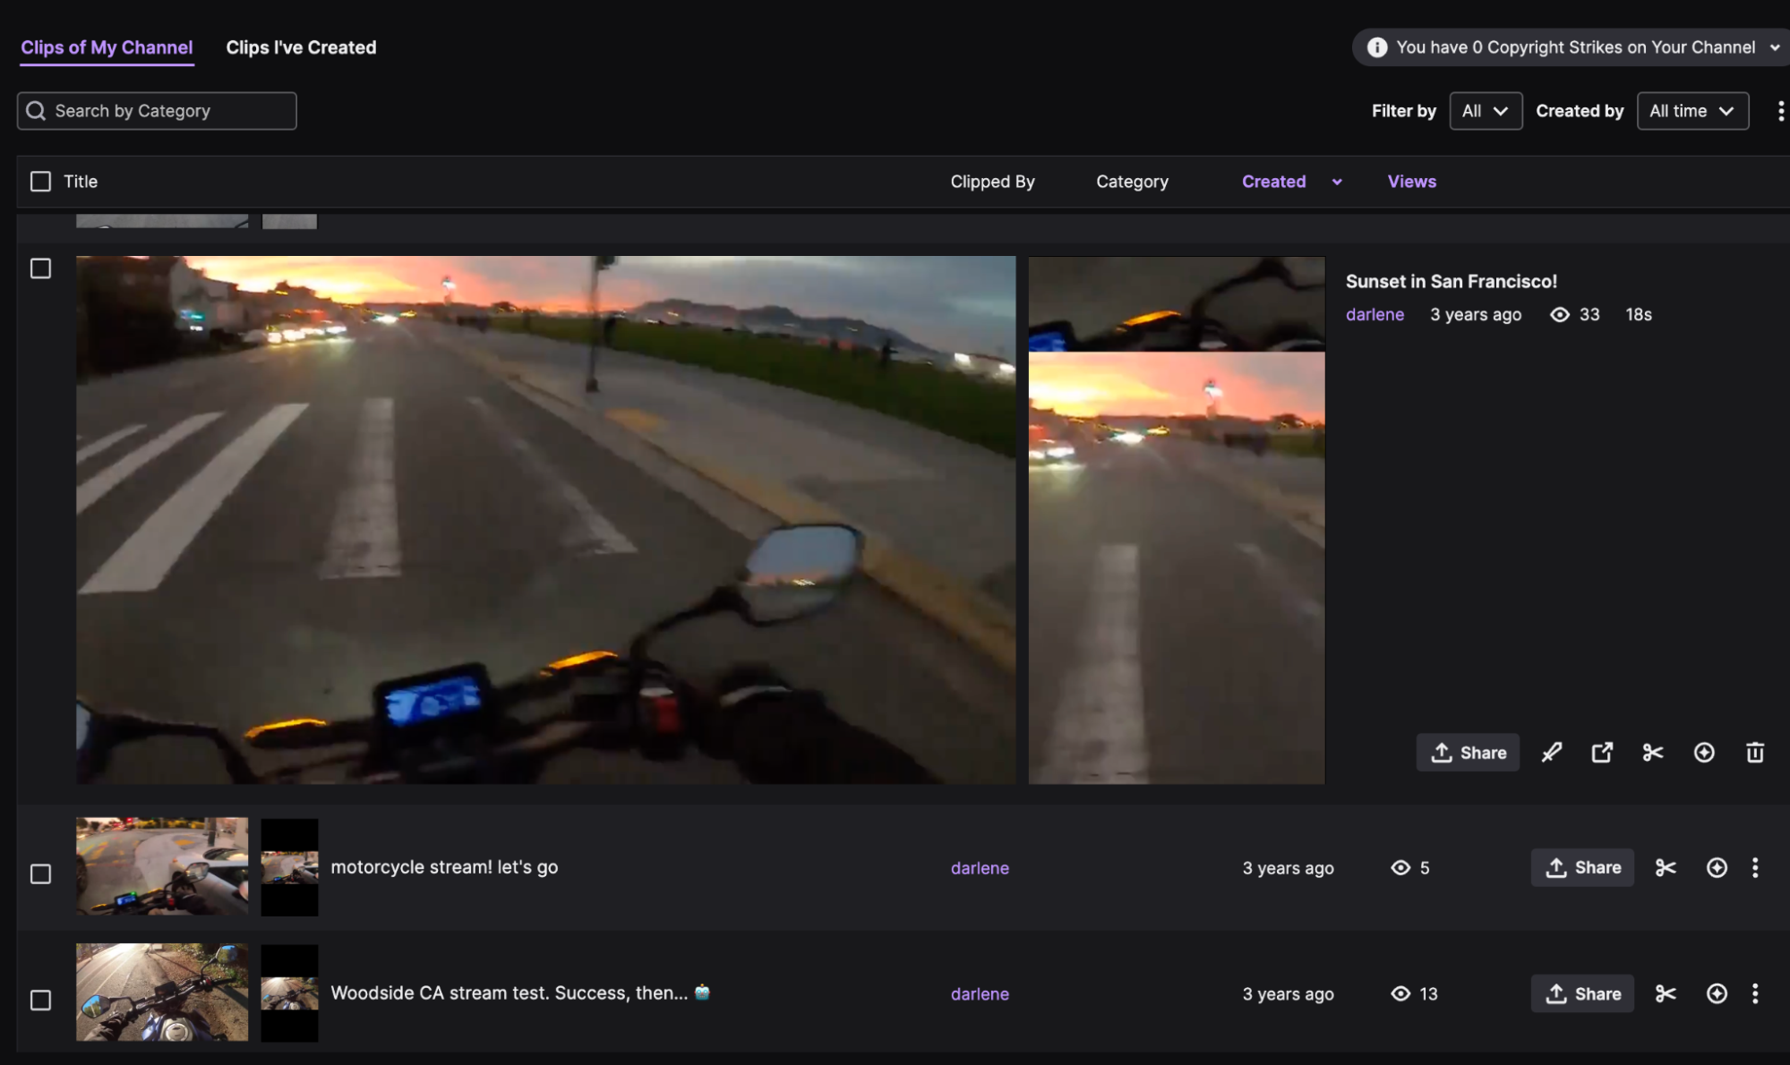Image resolution: width=1790 pixels, height=1065 pixels.
Task: Pin the Sunset in San Francisco clip
Action: [1552, 752]
